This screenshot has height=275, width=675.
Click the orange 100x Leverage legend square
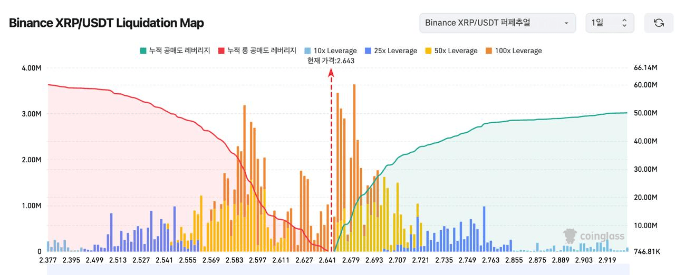(x=488, y=51)
